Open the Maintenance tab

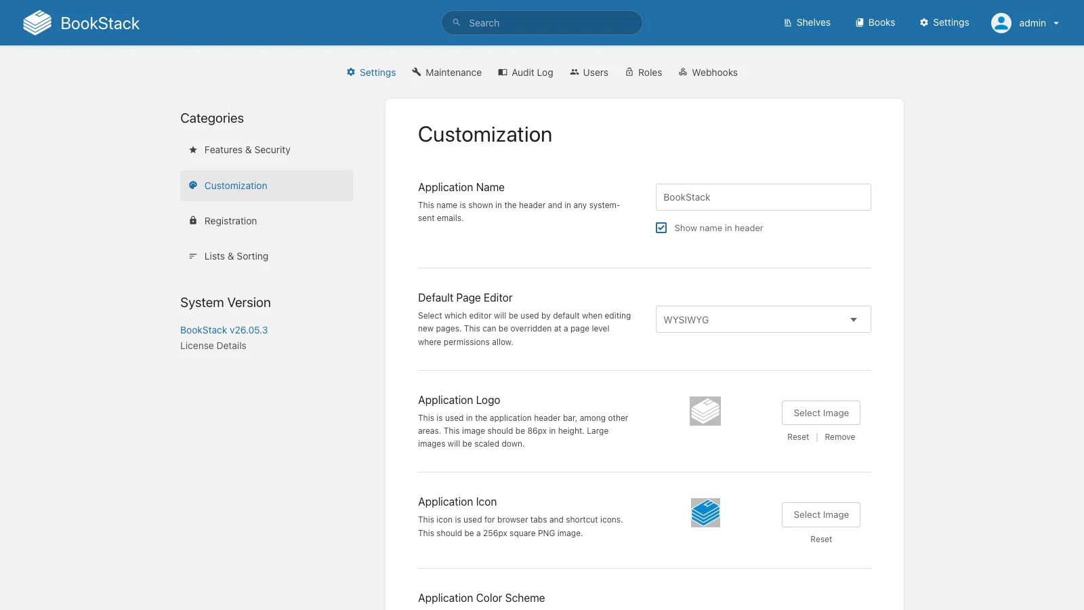(x=447, y=73)
